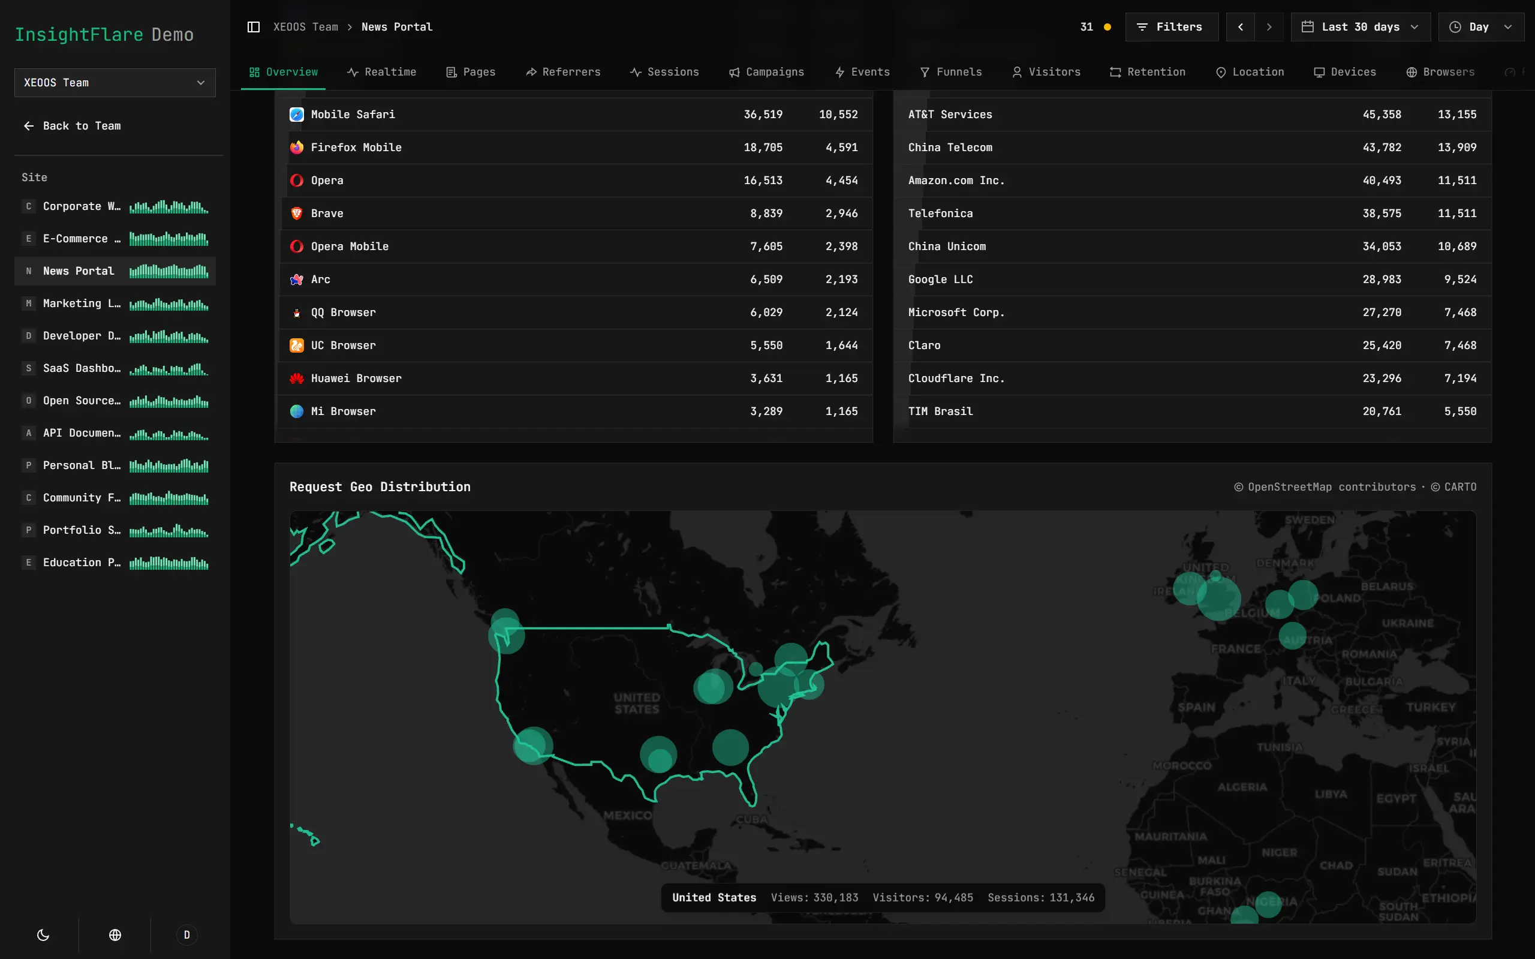Screen dimensions: 1535x959
Task: Click the Google LLC row
Action: click(1192, 279)
